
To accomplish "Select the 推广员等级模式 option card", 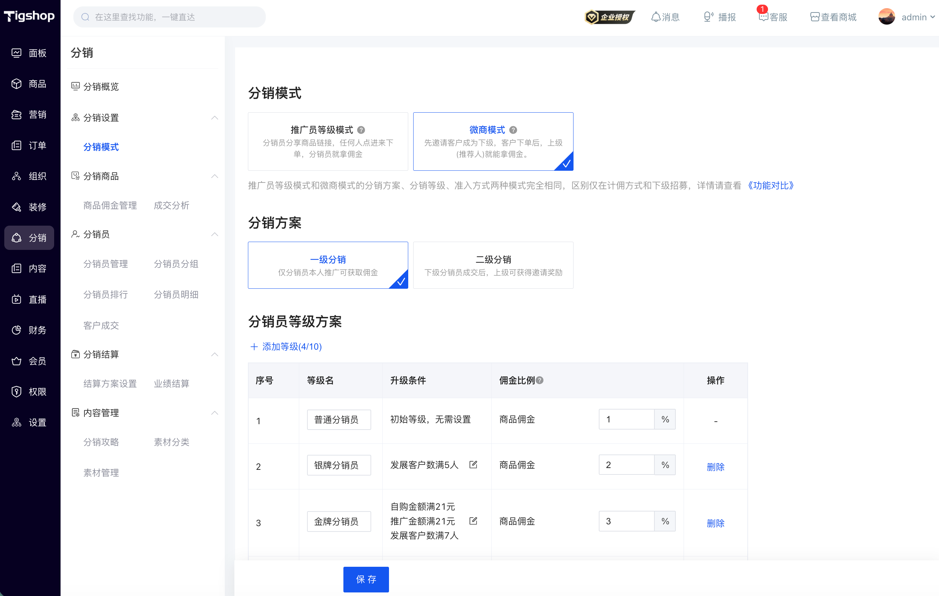I will (328, 141).
